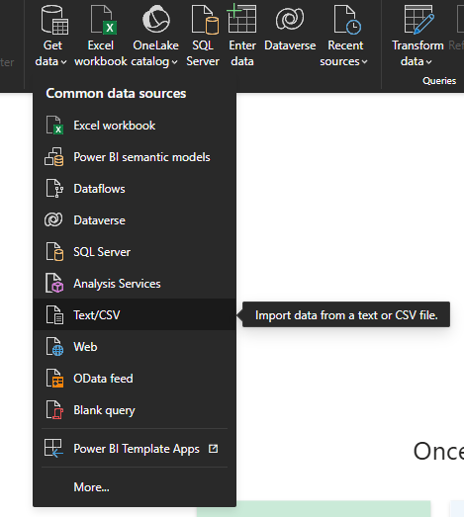The height and width of the screenshot is (517, 464).
Task: Click the Excel workbook ribbon icon
Action: [x=104, y=20]
